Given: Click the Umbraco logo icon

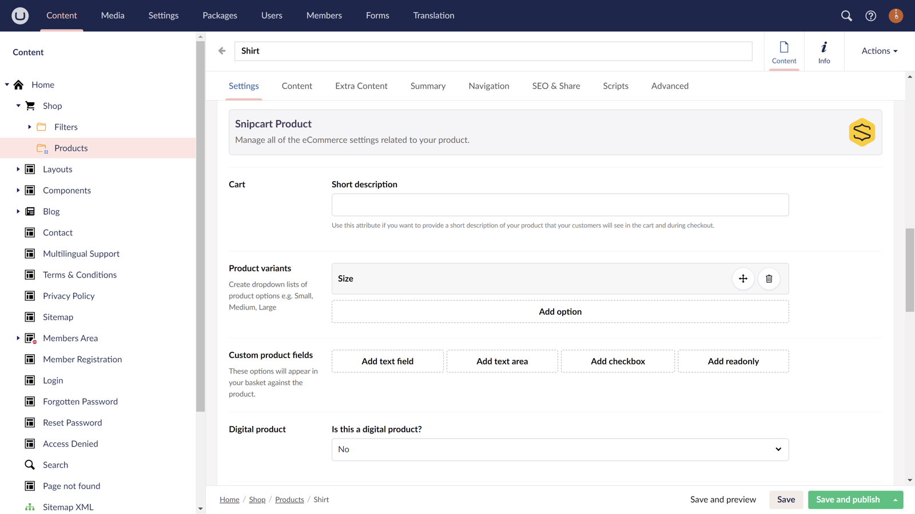Looking at the screenshot, I should (x=20, y=15).
